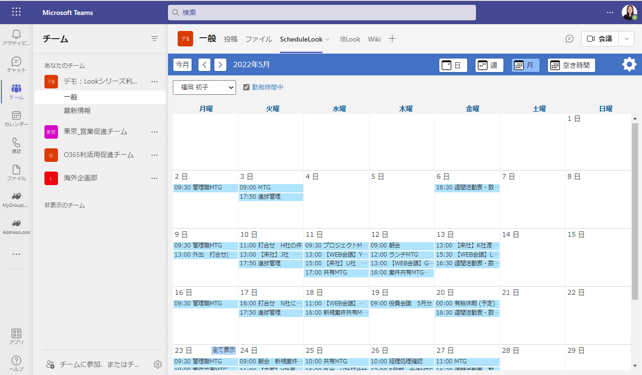Image resolution: width=642 pixels, height=375 pixels.
Task: Toggle the 勤務時間中 checkbox
Action: 246,87
